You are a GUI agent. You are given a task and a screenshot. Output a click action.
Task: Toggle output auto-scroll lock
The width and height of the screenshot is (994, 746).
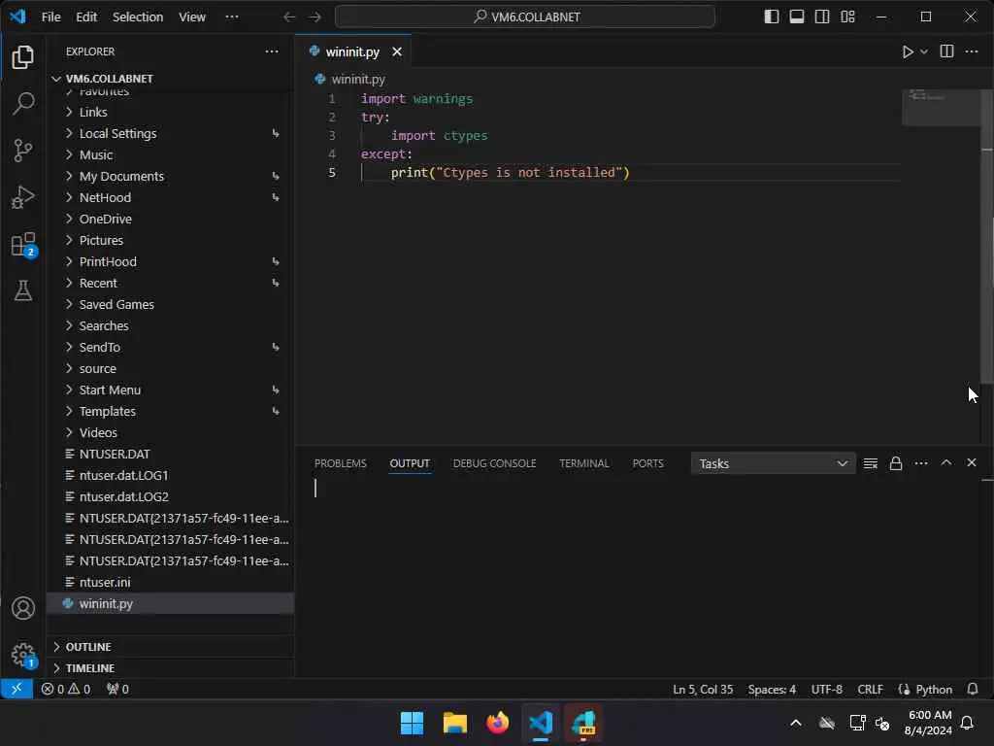[x=896, y=463]
